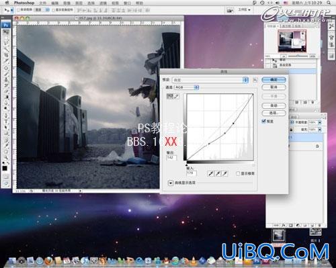
Task: Click the free transform history state
Action: pos(290,65)
